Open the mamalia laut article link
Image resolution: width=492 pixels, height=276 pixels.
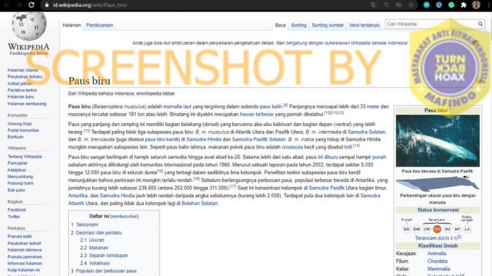coord(177,106)
